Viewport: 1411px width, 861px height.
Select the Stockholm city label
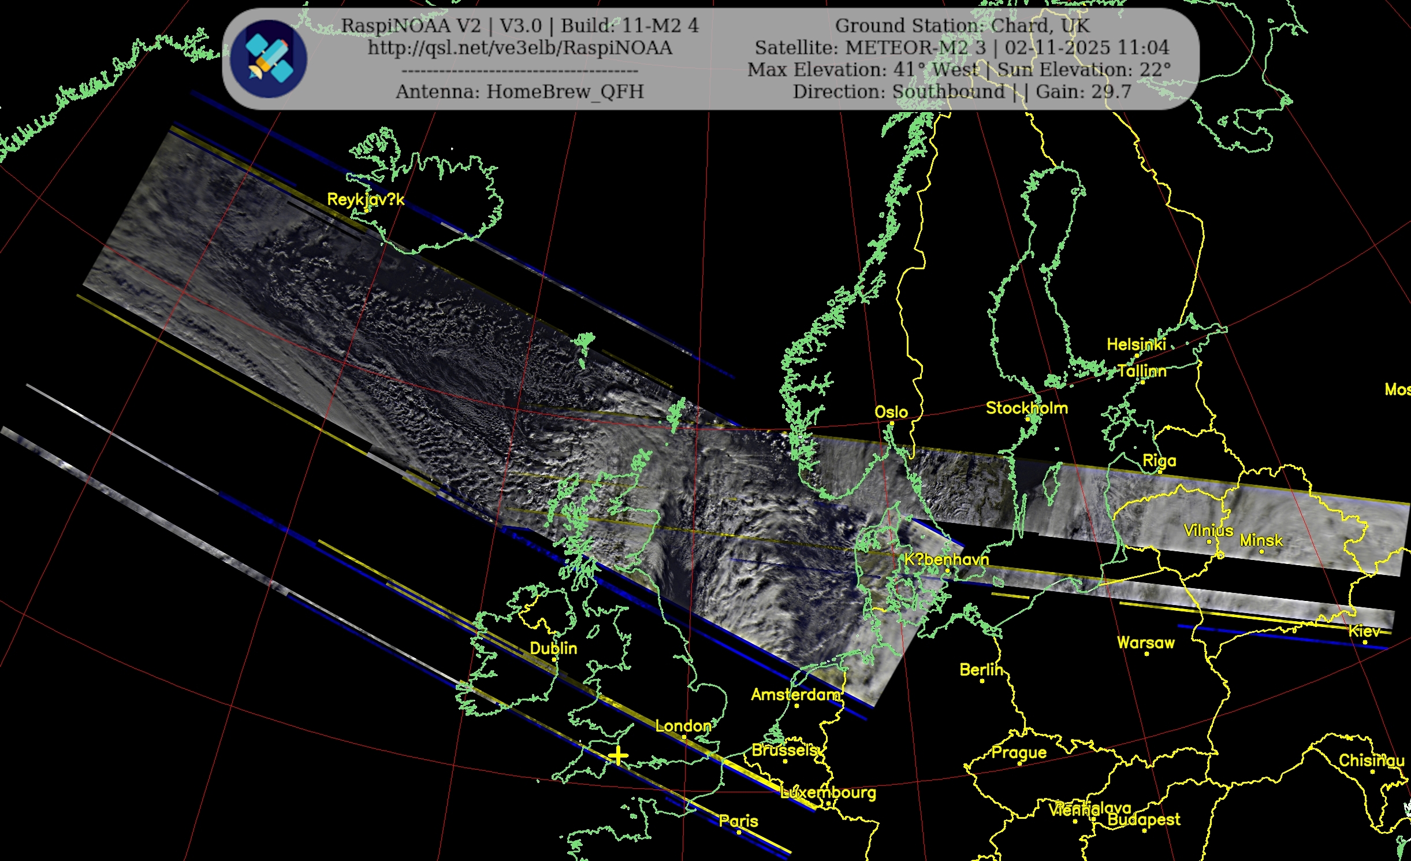(1026, 408)
